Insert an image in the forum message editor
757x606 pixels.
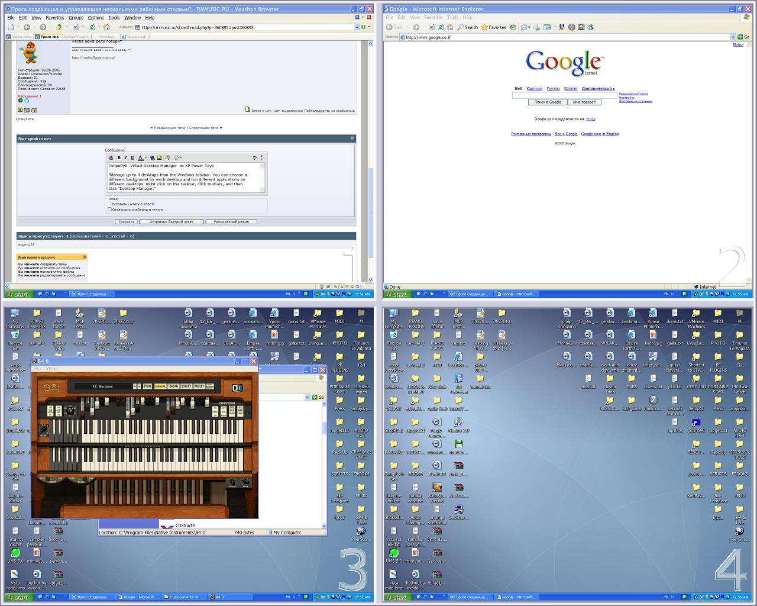pyautogui.click(x=160, y=158)
